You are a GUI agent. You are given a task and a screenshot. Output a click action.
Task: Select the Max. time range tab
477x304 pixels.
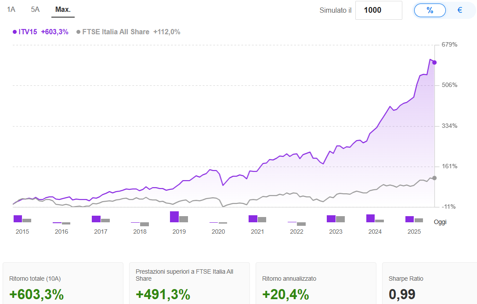pyautogui.click(x=63, y=10)
